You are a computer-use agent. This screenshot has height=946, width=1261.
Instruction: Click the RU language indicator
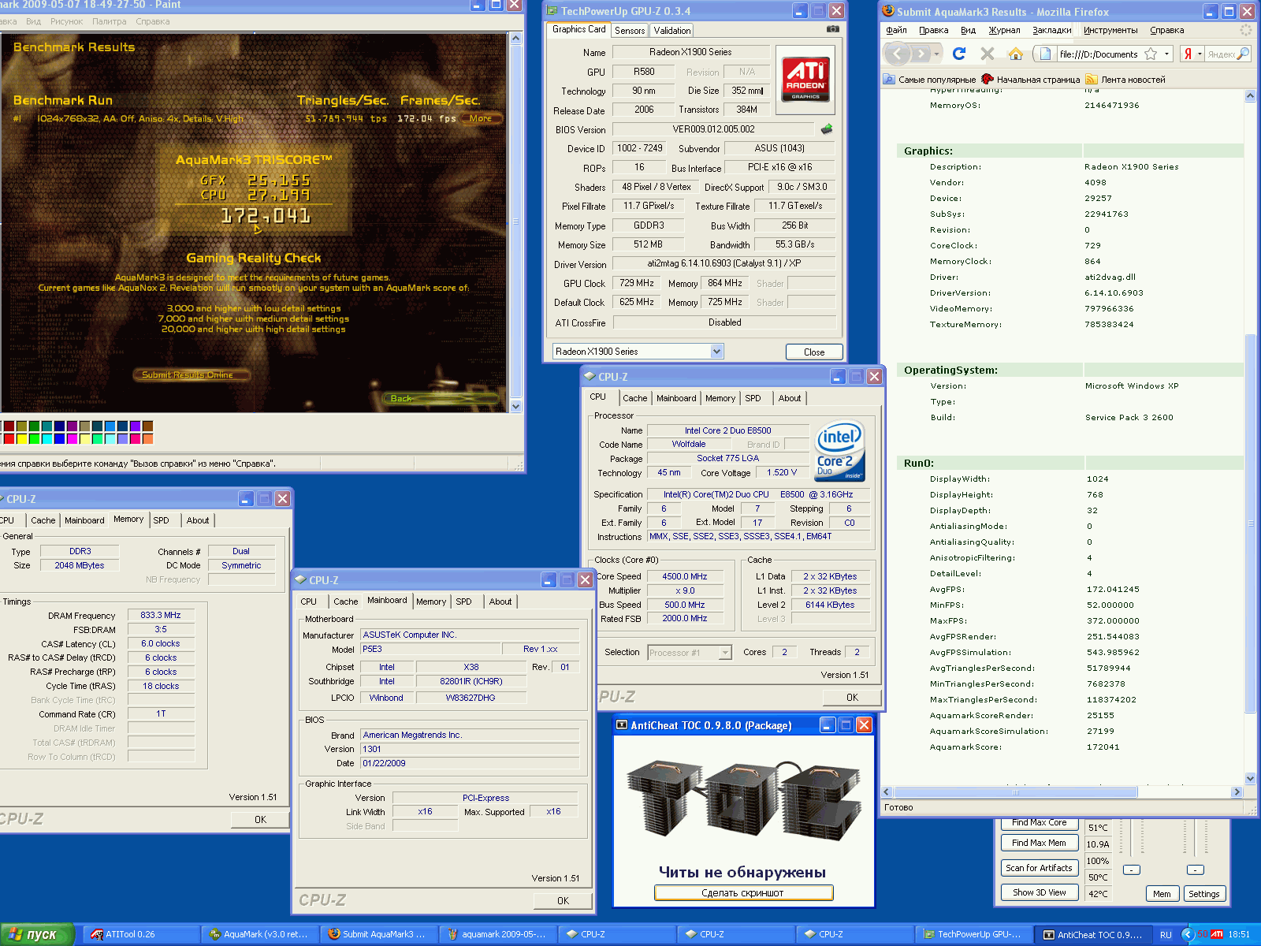coord(1166,934)
